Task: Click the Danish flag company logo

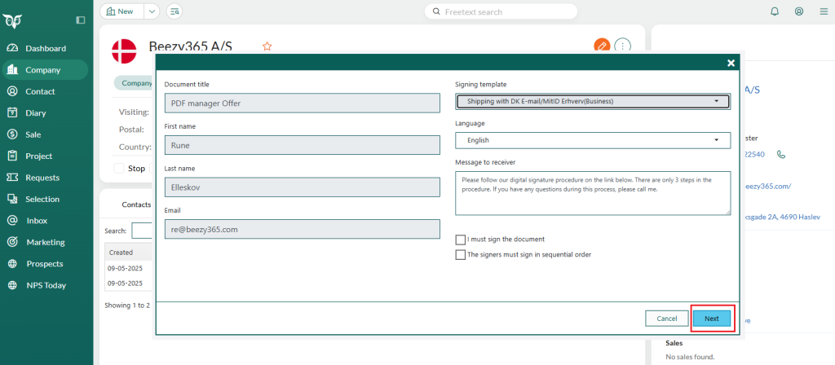Action: [124, 51]
